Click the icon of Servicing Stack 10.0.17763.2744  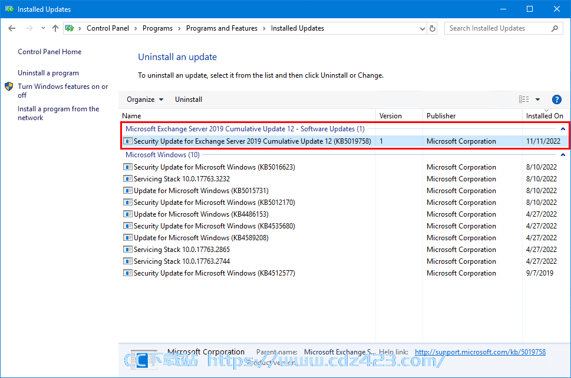127,261
